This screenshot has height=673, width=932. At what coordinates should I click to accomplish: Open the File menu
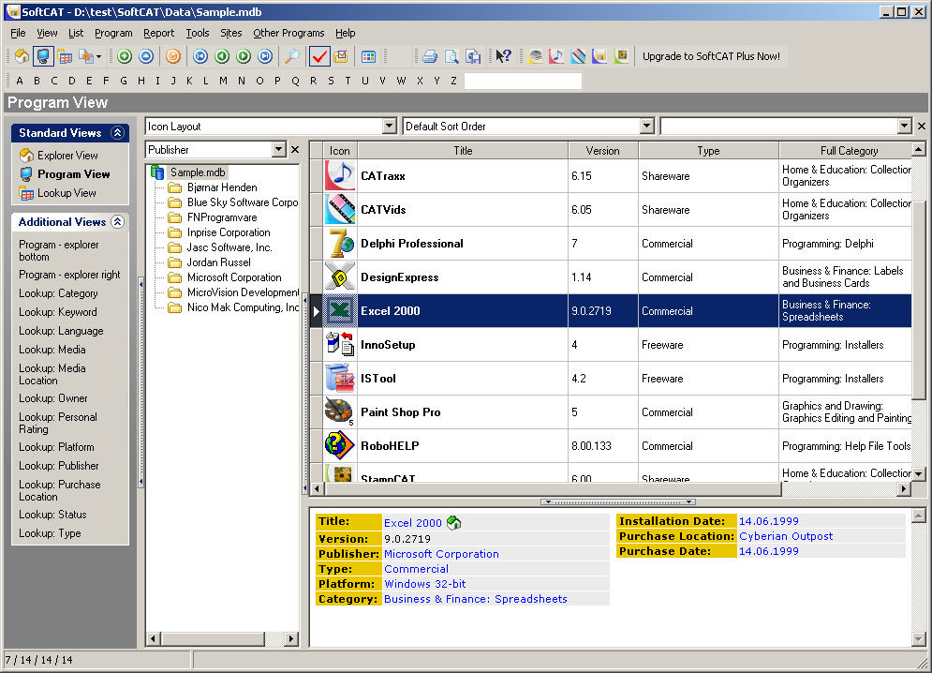[x=18, y=33]
